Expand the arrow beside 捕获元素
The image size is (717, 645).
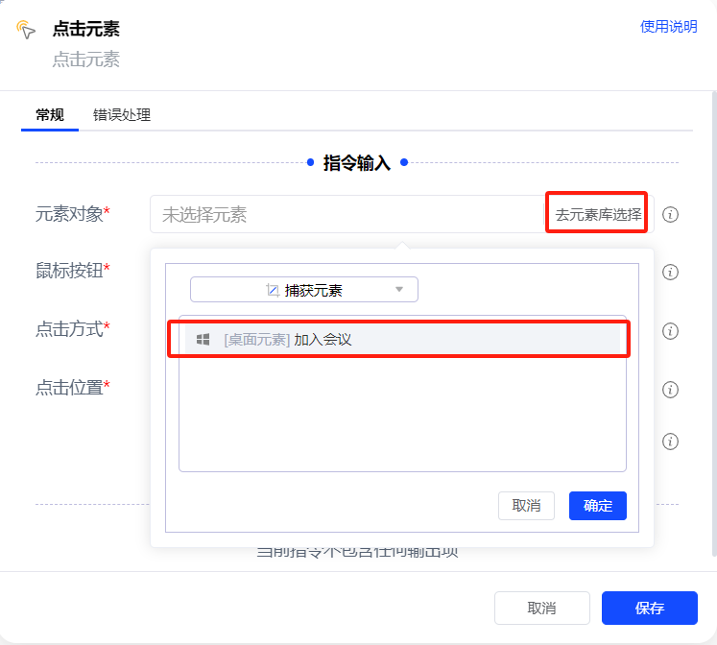click(x=399, y=290)
